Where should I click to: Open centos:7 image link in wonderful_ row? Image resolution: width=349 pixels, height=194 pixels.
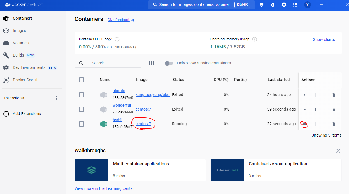pos(143,109)
